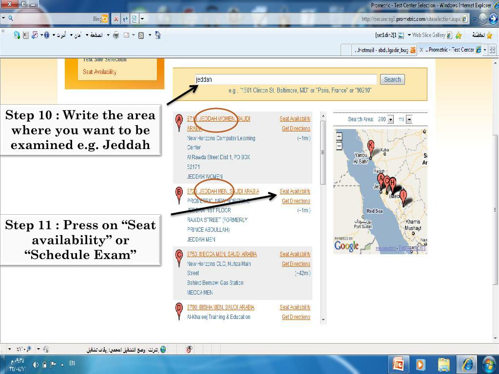The height and width of the screenshot is (374, 499).
Task: Click inside the jeddah search text field
Action: tap(285, 79)
